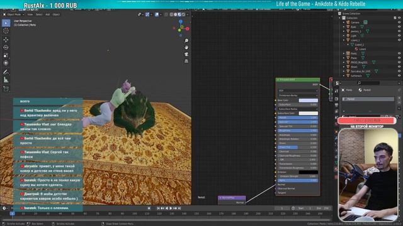Viewport: 403px width, 226px height.
Task: Select the Camera object in outliner
Action: click(355, 23)
